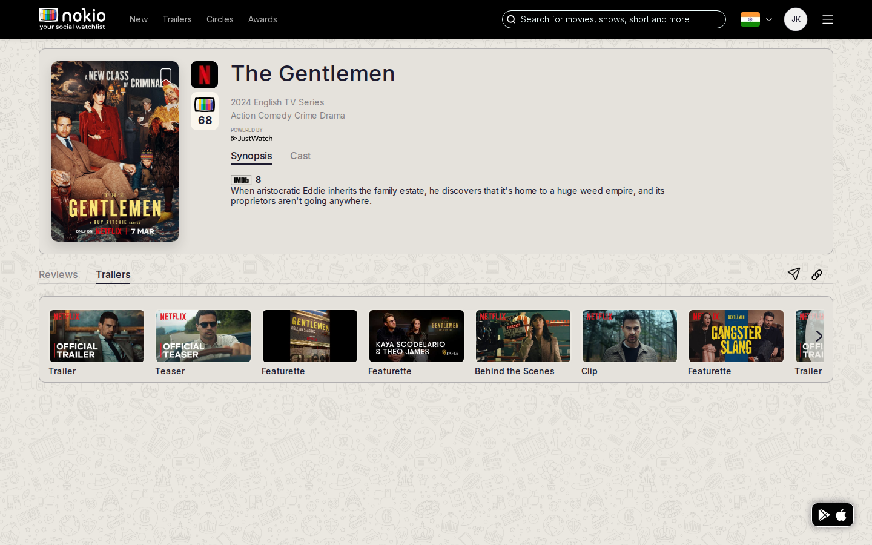Bookmark The Gentlemen on poster
The height and width of the screenshot is (545, 872).
[x=166, y=77]
